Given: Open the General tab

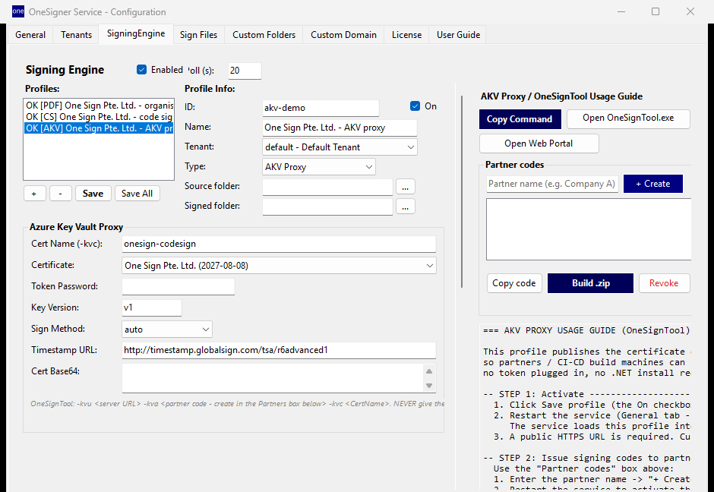Looking at the screenshot, I should 30,35.
